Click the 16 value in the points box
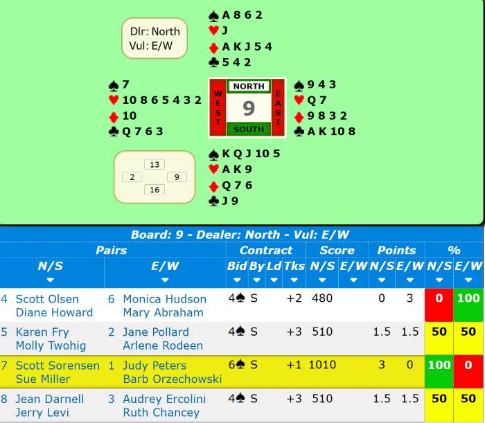This screenshot has width=485, height=423. point(154,190)
